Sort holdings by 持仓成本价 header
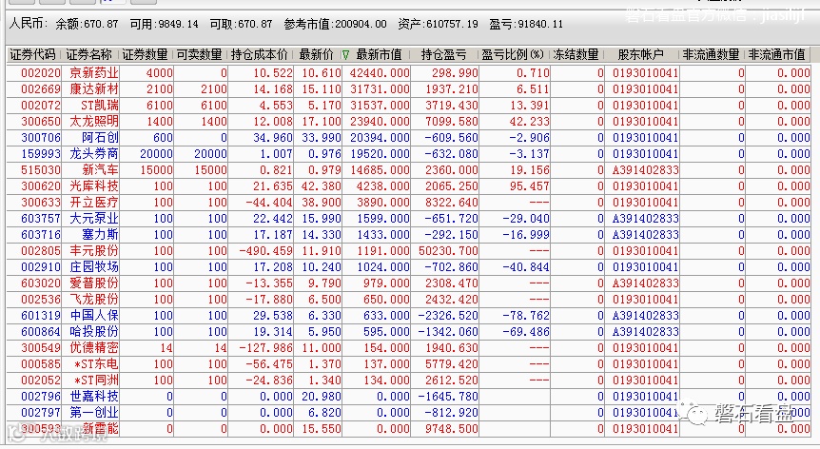The height and width of the screenshot is (449, 820). click(x=260, y=54)
